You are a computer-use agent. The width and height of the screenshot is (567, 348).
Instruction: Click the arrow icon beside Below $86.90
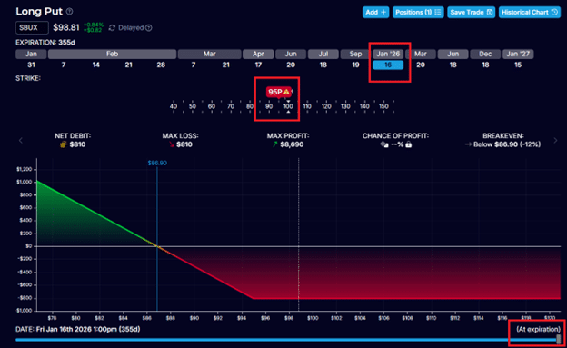point(468,144)
